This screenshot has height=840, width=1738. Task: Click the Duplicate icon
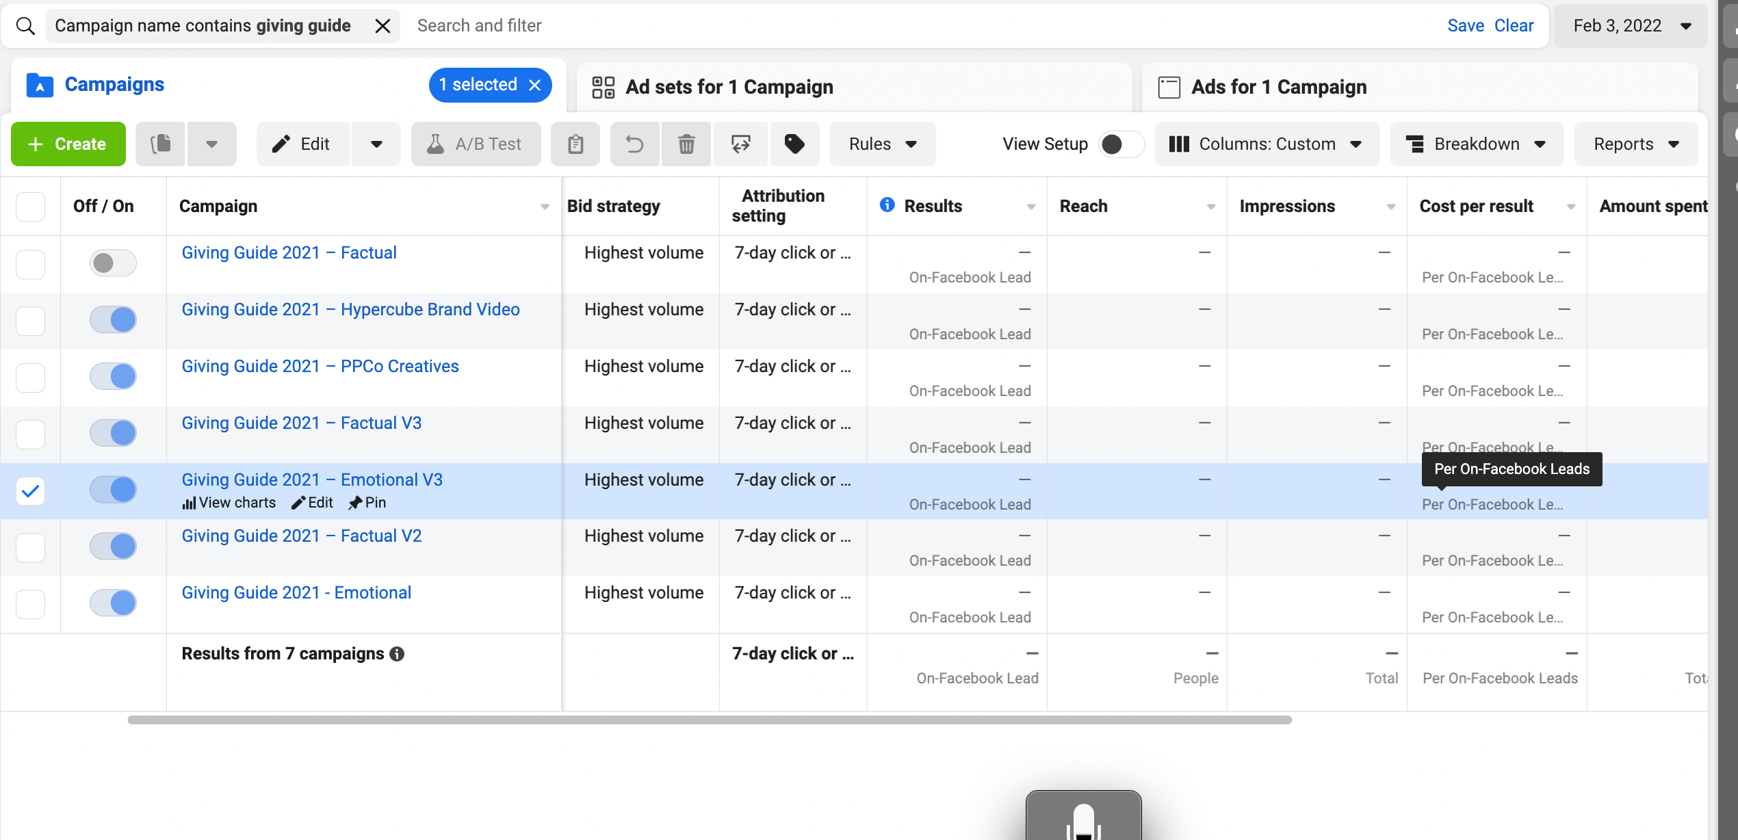click(160, 144)
